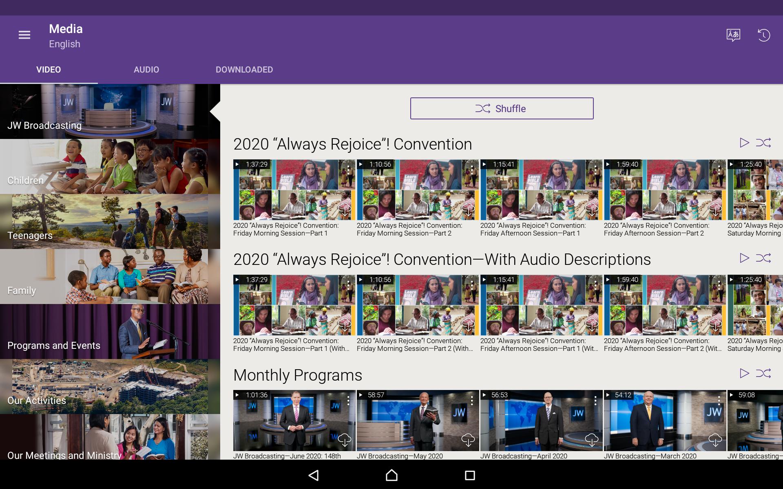Screen dimensions: 783x489
Task: Play all in Convention With Audio Descriptions section
Action: (744, 258)
